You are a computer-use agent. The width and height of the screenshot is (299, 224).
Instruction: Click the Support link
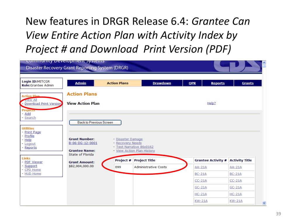[x=31, y=166]
